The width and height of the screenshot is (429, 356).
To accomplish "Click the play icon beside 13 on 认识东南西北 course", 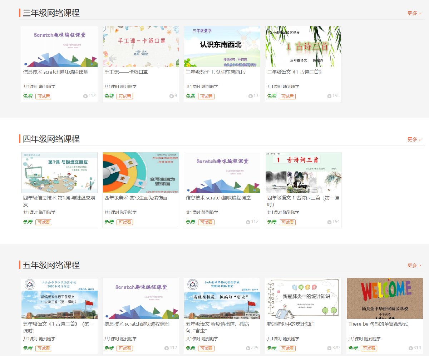I will (x=250, y=96).
